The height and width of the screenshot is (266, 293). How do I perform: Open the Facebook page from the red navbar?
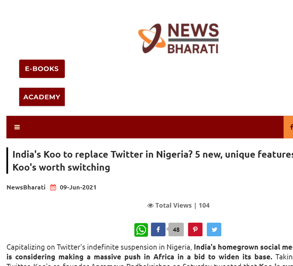[x=291, y=127]
